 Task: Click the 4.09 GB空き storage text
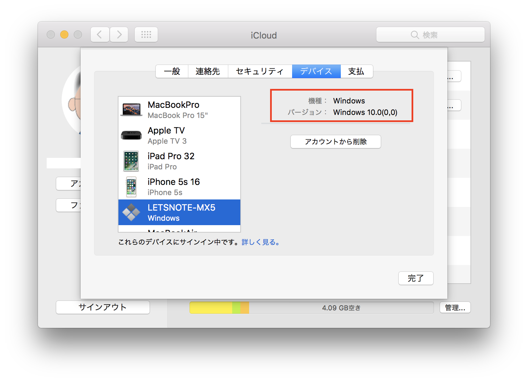click(x=342, y=308)
